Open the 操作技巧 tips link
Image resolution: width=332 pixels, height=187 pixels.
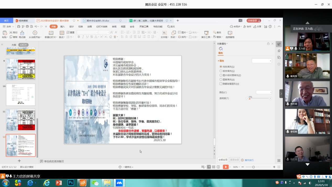tap(249, 160)
